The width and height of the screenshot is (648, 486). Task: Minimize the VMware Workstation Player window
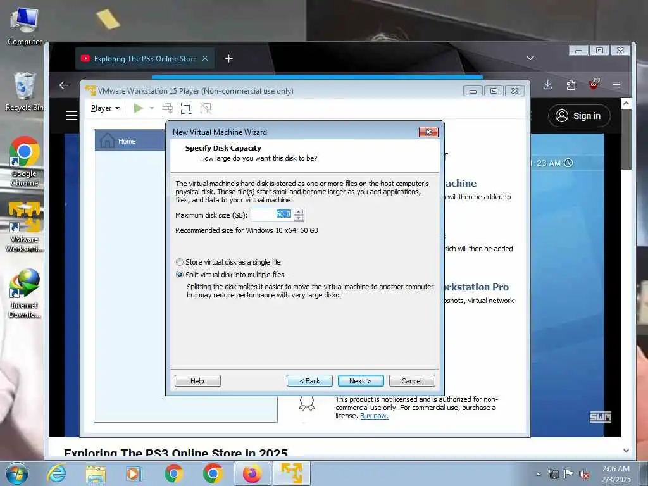(x=473, y=91)
